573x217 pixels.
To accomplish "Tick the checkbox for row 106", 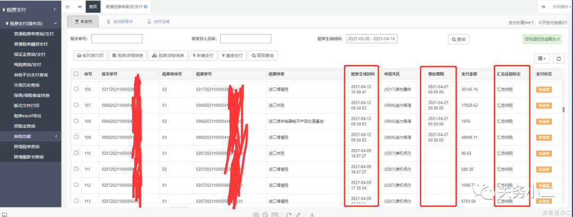I will click(76, 89).
